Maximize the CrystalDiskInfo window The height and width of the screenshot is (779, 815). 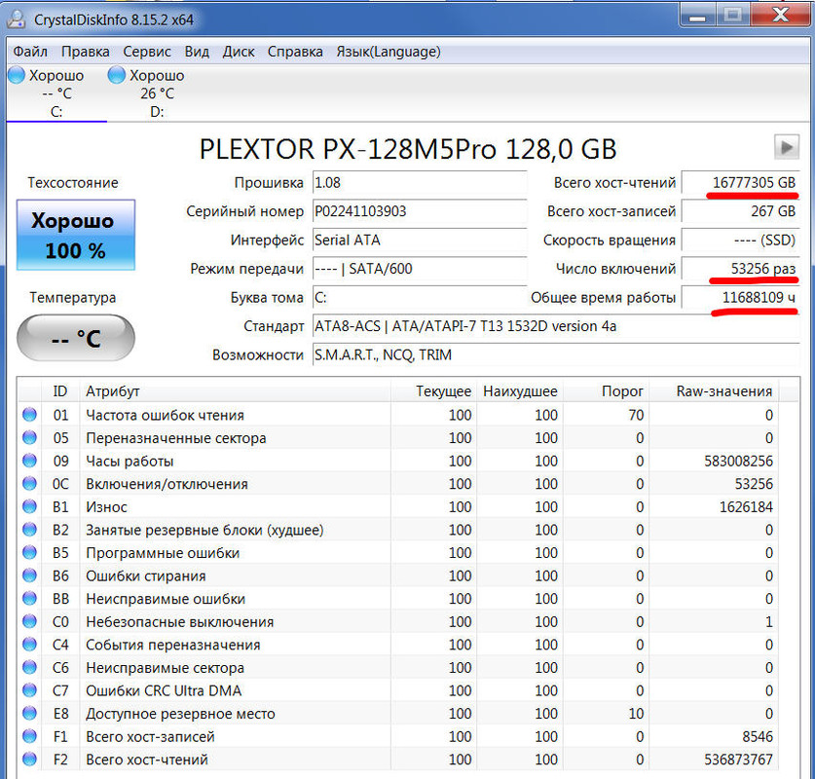click(732, 16)
